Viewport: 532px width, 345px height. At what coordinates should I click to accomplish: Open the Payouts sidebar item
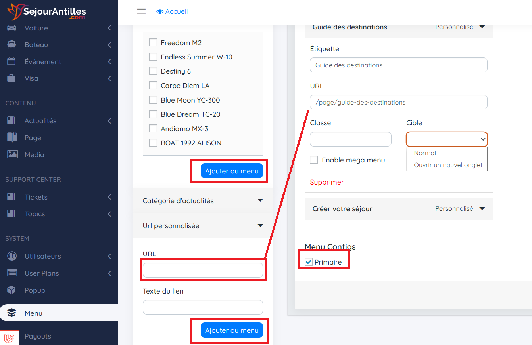click(x=38, y=336)
